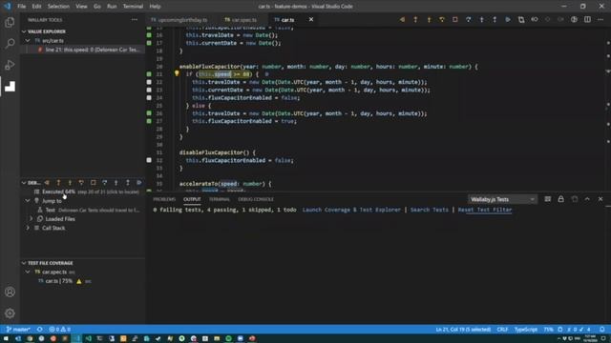
Task: Open the Accounts menu icon
Action: (10, 293)
